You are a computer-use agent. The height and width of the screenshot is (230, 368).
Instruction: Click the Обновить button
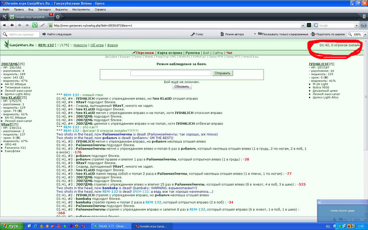click(182, 87)
